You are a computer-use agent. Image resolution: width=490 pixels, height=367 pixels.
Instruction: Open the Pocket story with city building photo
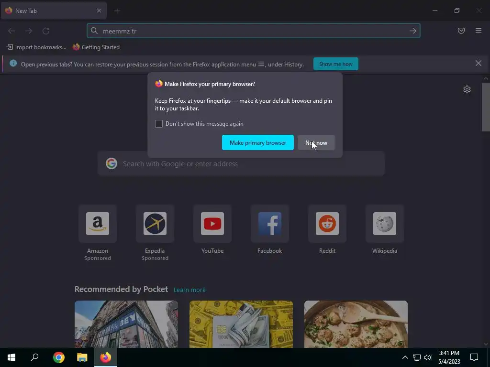[126, 324]
